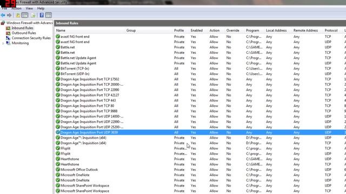
Task: Select Dragon Age: Inquisition Port TCP 443 rule
Action: click(x=88, y=100)
